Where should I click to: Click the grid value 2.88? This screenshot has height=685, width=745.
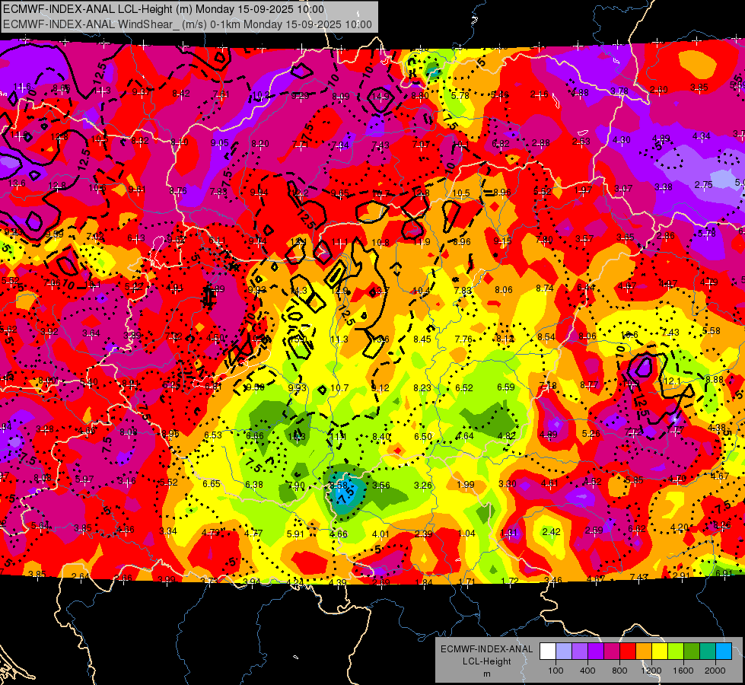(541, 142)
